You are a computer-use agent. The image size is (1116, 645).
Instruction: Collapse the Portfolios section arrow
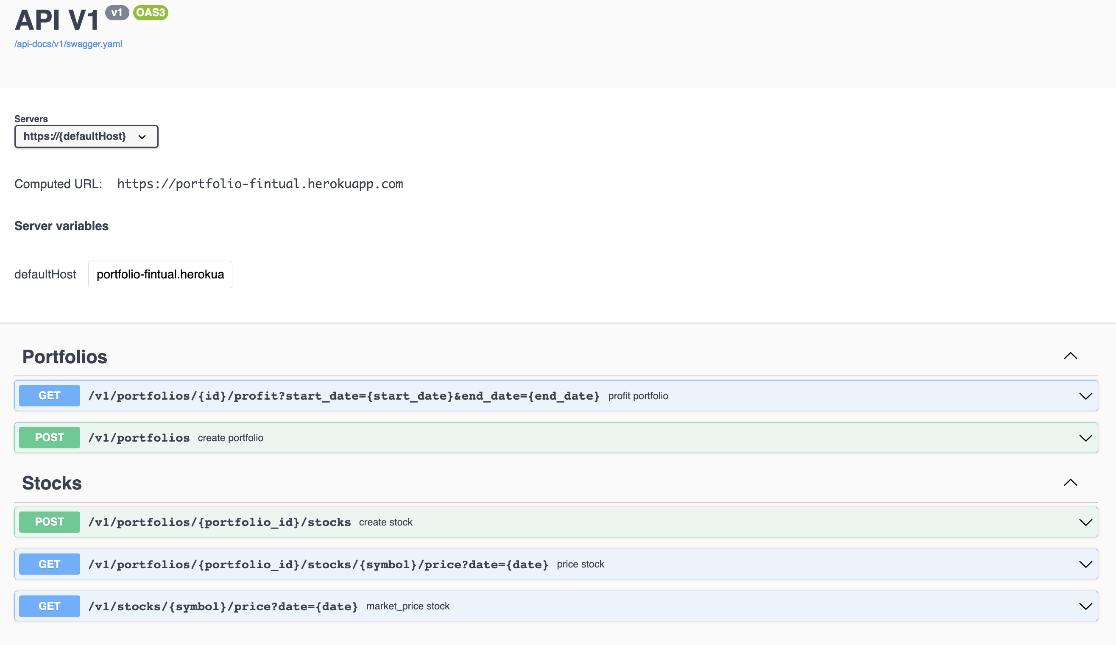click(x=1070, y=356)
